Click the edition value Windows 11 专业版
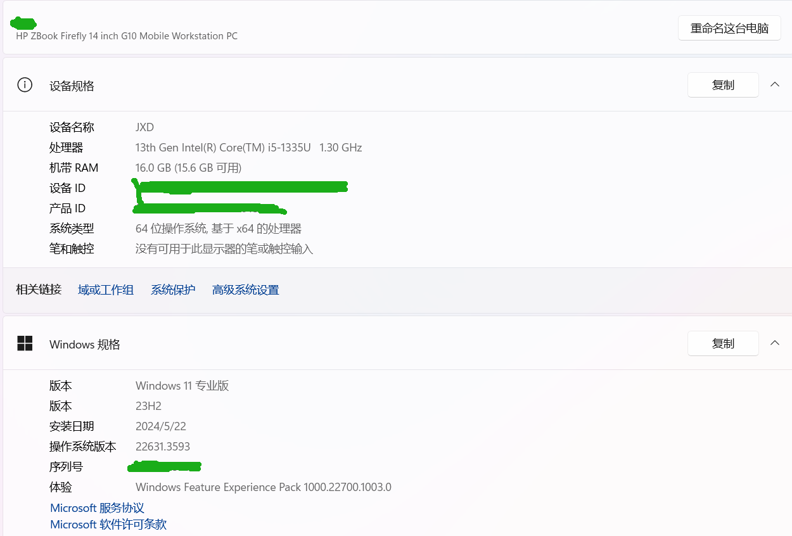 pos(182,386)
